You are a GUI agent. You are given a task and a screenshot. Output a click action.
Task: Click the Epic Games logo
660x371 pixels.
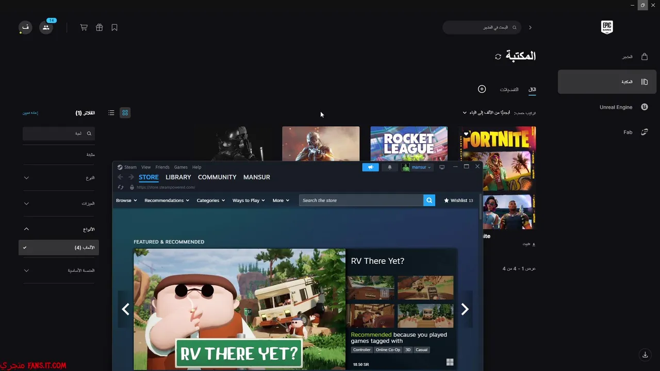607,27
